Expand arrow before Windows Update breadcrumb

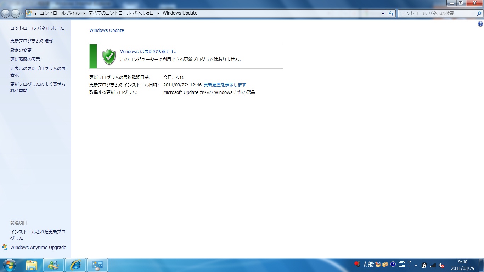click(158, 13)
